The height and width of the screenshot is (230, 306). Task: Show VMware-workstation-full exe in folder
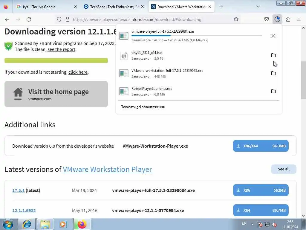coord(274,73)
